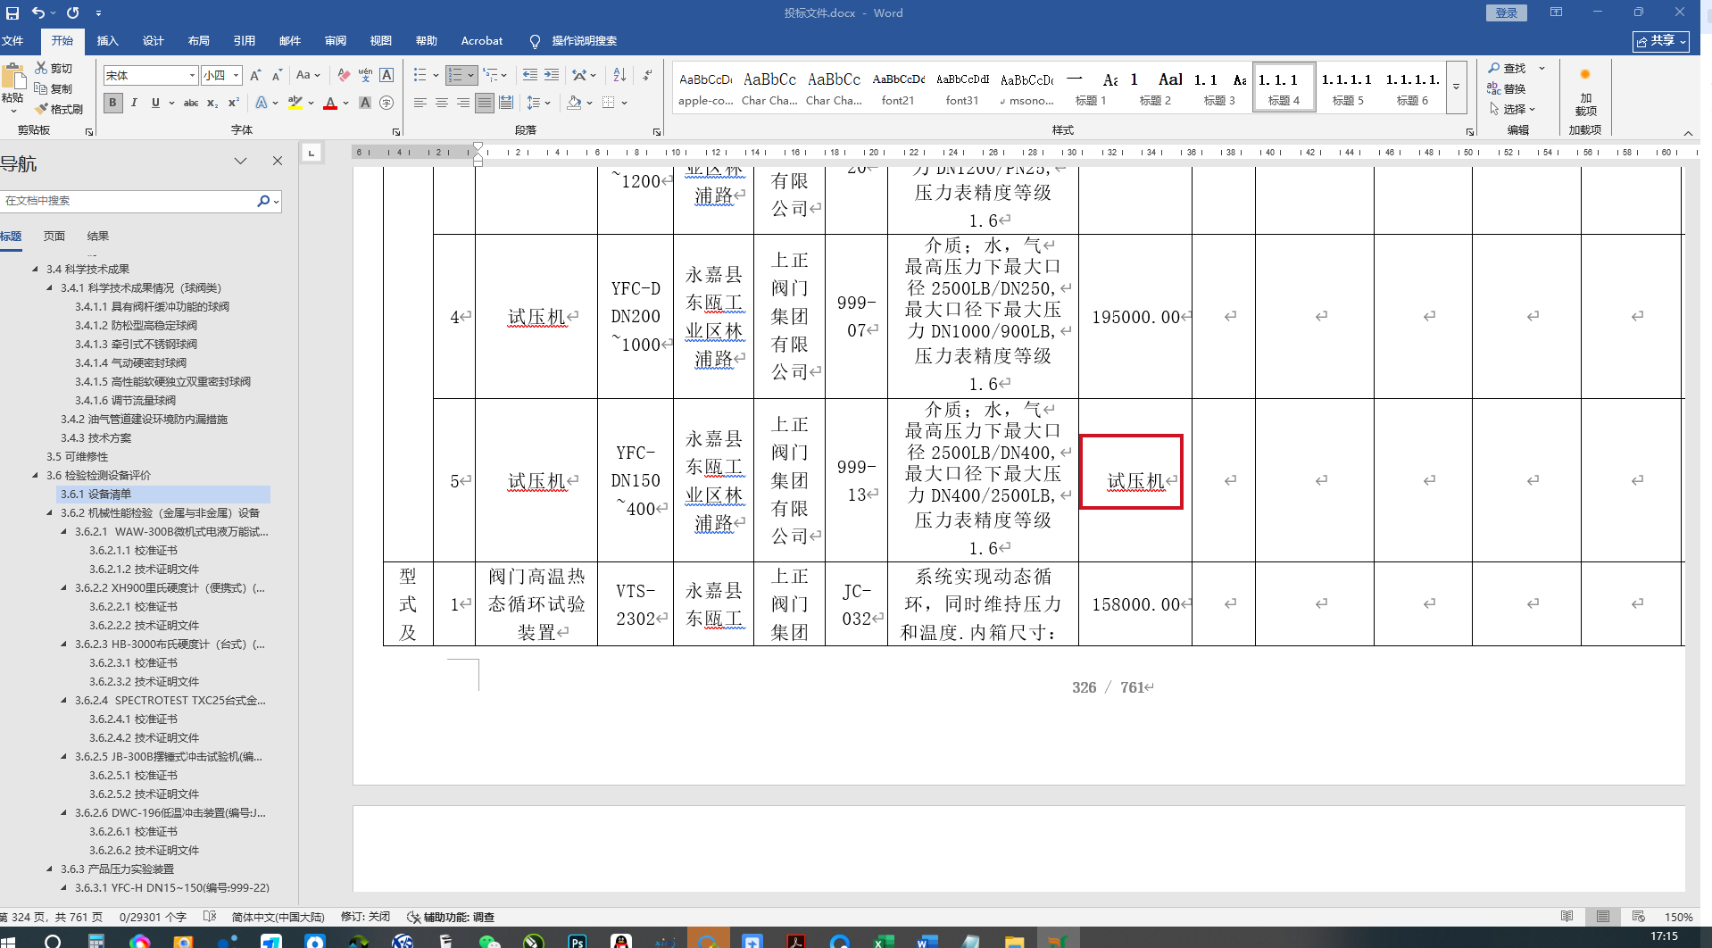The width and height of the screenshot is (1712, 948).
Task: Switch navigation pane to 结果 tab
Action: 98,237
